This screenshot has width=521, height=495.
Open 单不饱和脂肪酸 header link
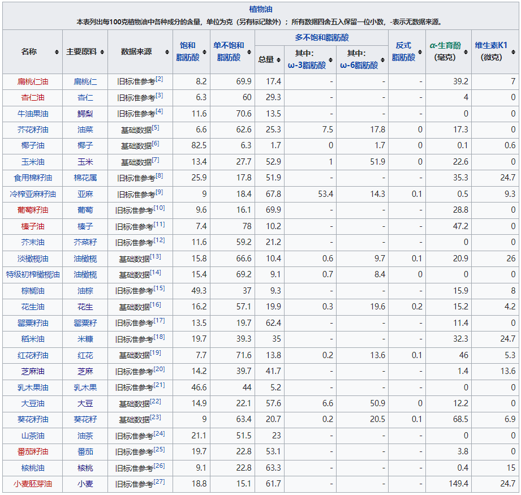coord(229,51)
